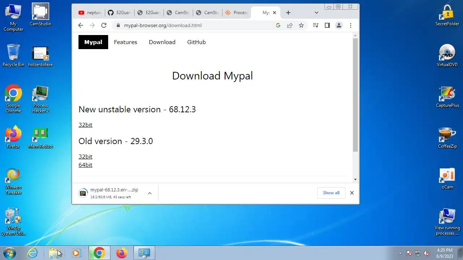
Task: Close the active Mypal tab
Action: pos(275,13)
